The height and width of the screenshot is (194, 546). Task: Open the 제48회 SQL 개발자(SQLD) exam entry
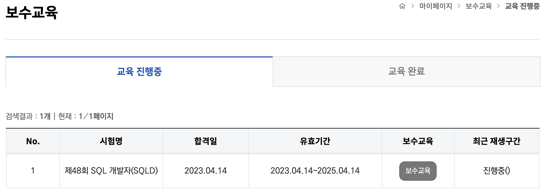click(111, 171)
